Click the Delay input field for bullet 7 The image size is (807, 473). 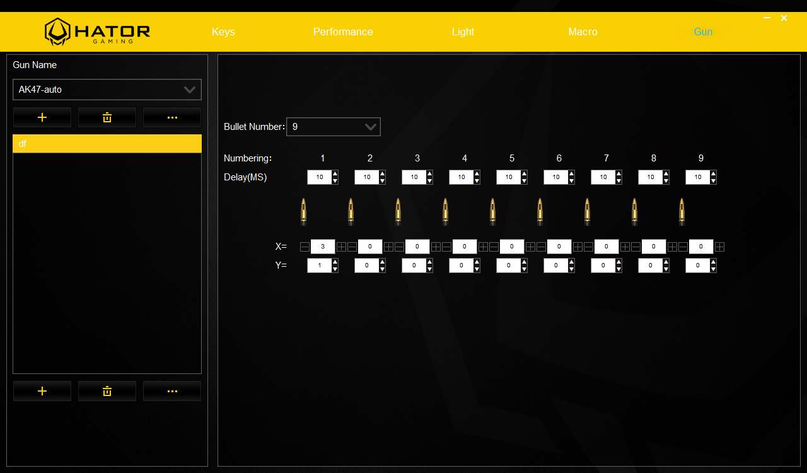603,177
